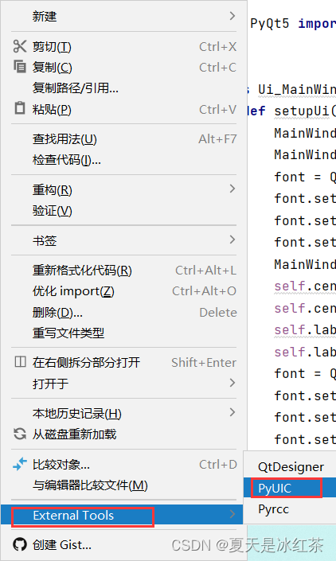This screenshot has width=336, height=561.
Task: Choose 查找用法(U) menu entry
Action: coord(123,138)
